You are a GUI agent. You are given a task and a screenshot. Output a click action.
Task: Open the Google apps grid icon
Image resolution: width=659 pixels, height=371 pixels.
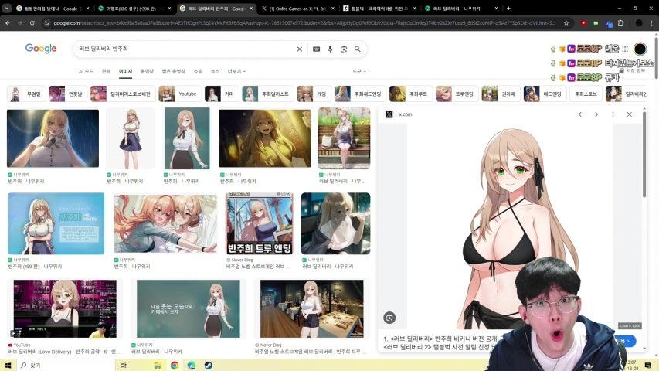click(625, 49)
